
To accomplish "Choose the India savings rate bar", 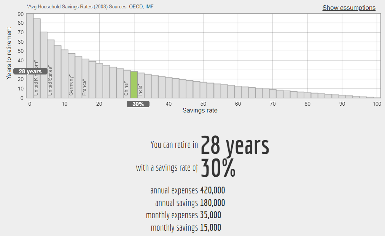I will (x=141, y=87).
